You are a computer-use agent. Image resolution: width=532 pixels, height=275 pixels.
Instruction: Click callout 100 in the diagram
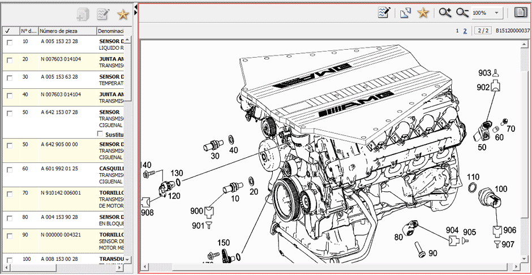pyautogui.click(x=501, y=189)
